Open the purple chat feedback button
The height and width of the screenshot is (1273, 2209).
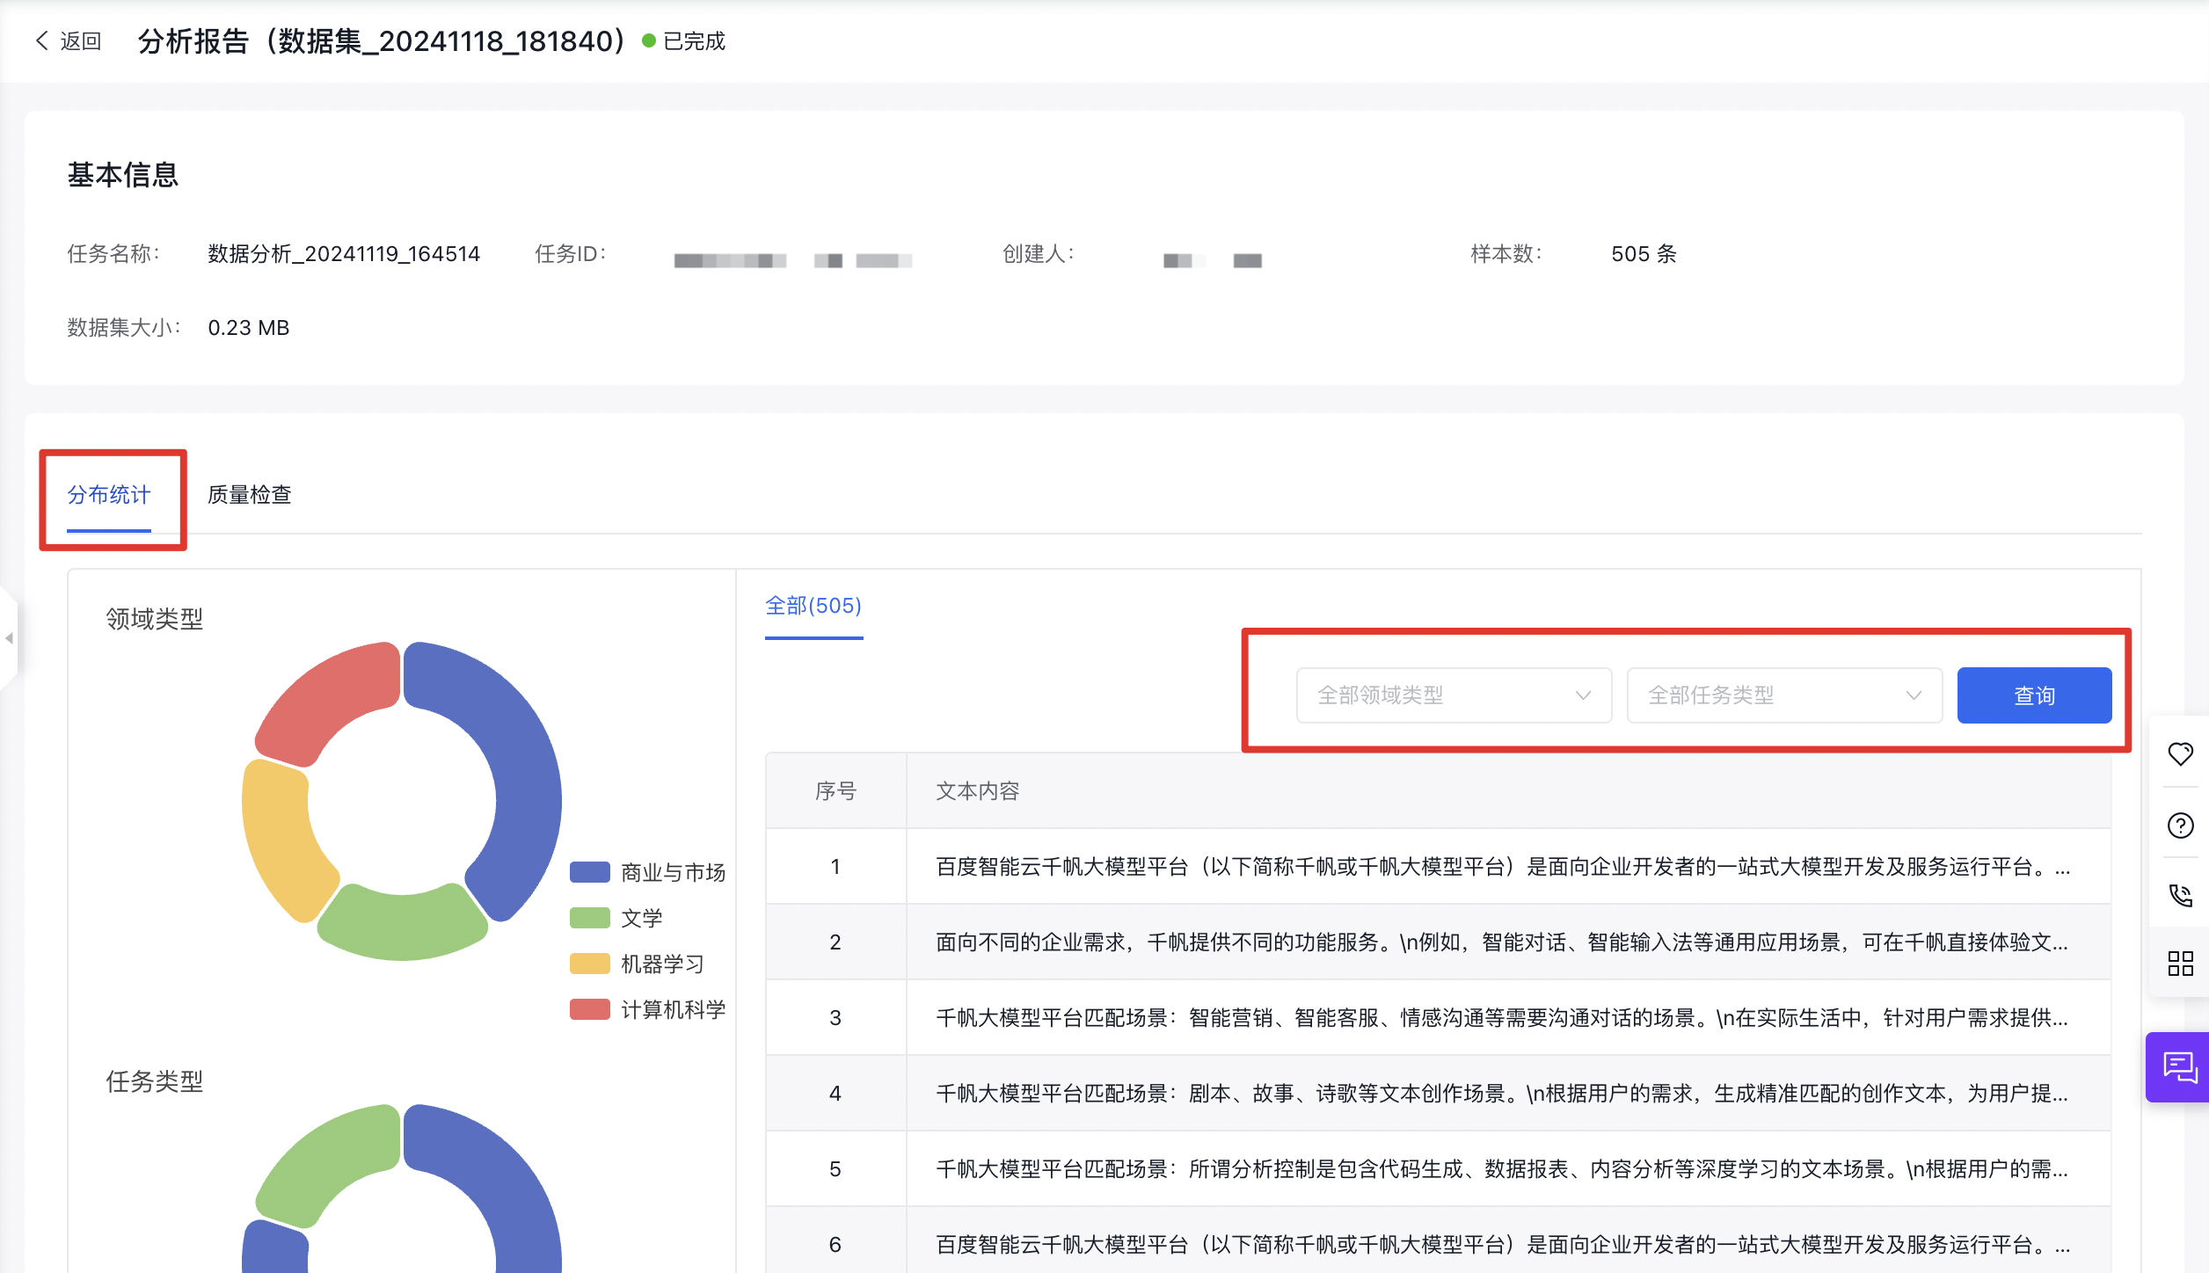click(x=2179, y=1067)
